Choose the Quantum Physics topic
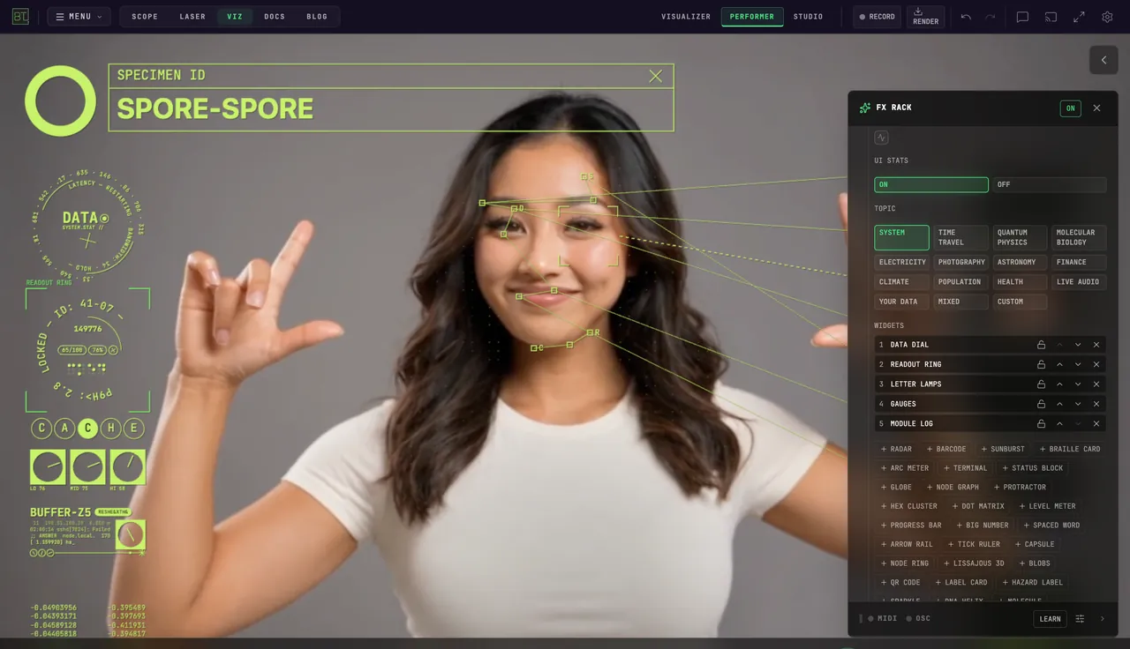1130x649 pixels. coord(1020,237)
